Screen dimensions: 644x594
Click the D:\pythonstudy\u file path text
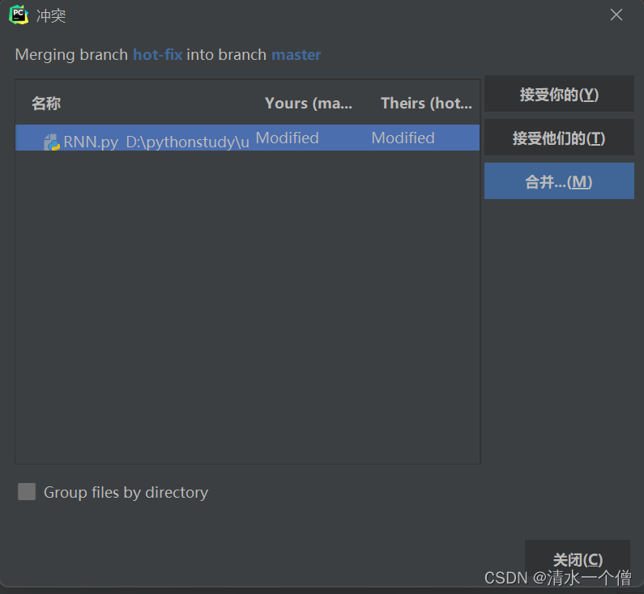click(187, 142)
